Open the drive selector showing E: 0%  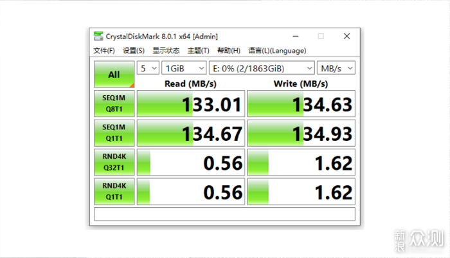click(262, 68)
